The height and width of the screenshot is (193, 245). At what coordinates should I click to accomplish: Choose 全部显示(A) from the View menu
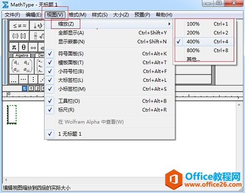[109, 33]
